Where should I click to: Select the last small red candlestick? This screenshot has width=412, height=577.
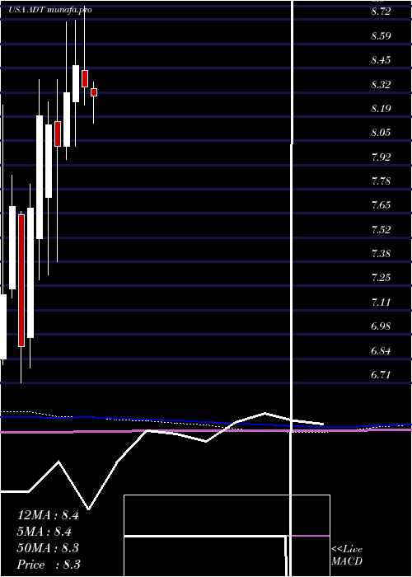click(94, 92)
